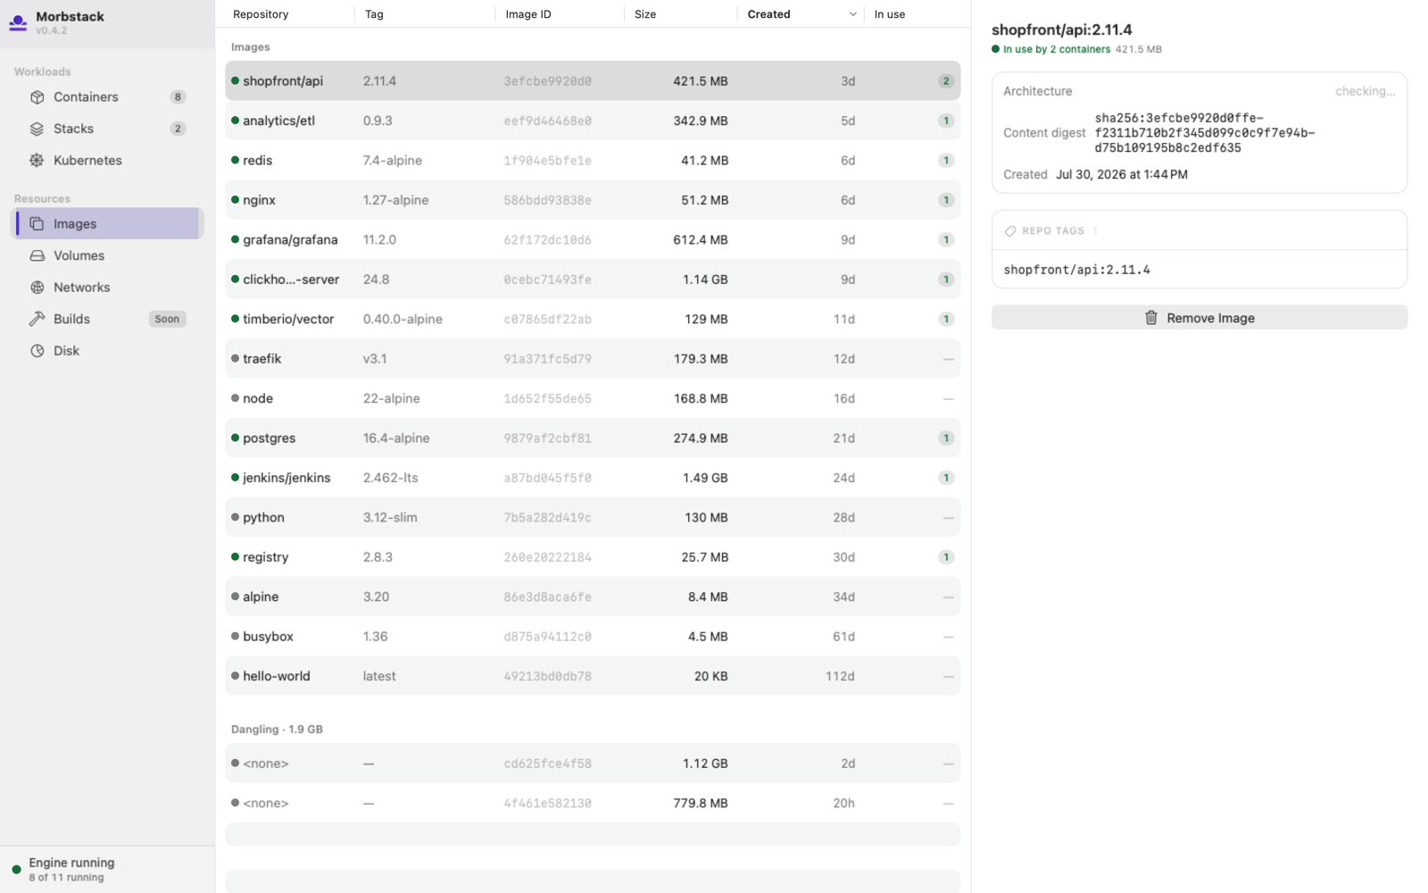Click the In use by 2 containers link
This screenshot has width=1428, height=893.
click(x=1056, y=49)
